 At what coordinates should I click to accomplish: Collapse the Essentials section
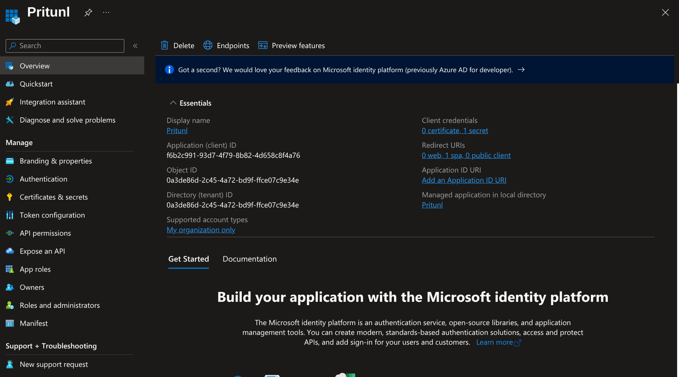tap(173, 103)
